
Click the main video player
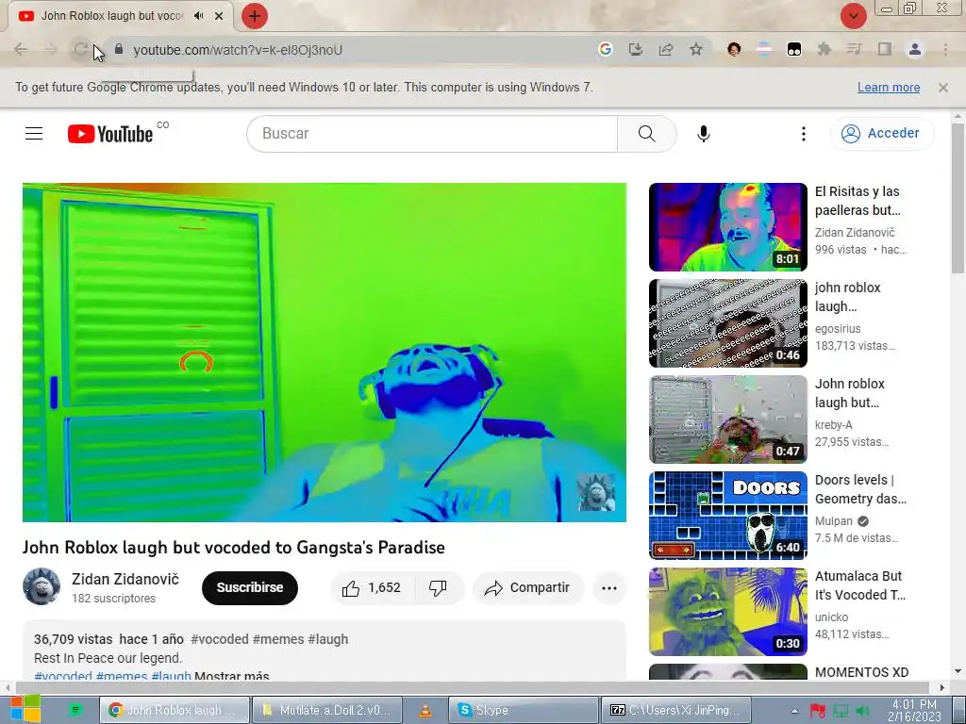(x=325, y=353)
